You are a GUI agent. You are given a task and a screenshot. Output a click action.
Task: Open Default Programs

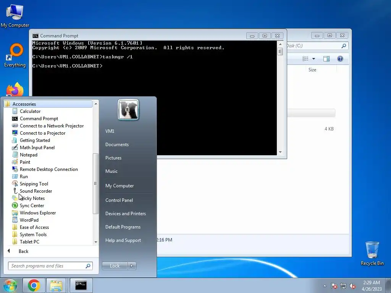coord(123,227)
